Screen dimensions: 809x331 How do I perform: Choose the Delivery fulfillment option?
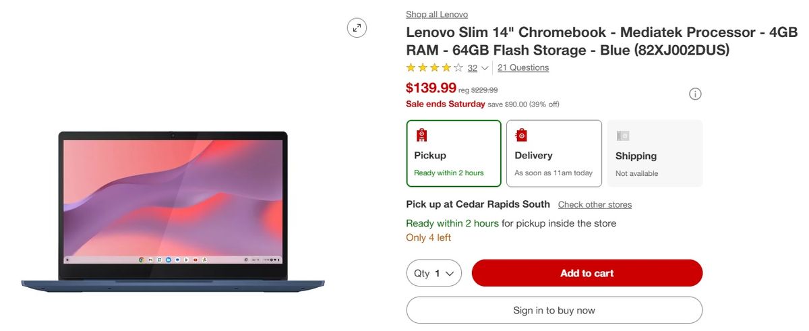coord(553,153)
